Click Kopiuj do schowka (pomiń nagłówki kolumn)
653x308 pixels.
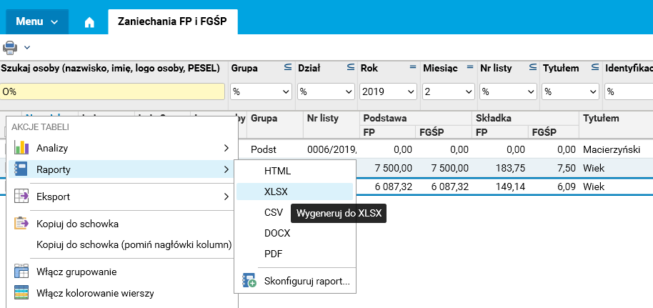pyautogui.click(x=134, y=244)
